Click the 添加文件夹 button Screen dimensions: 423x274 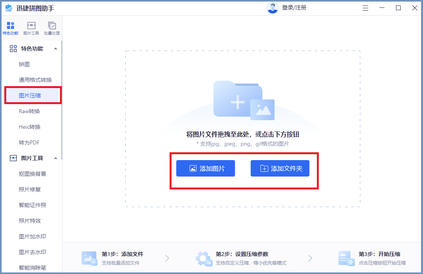click(x=280, y=168)
